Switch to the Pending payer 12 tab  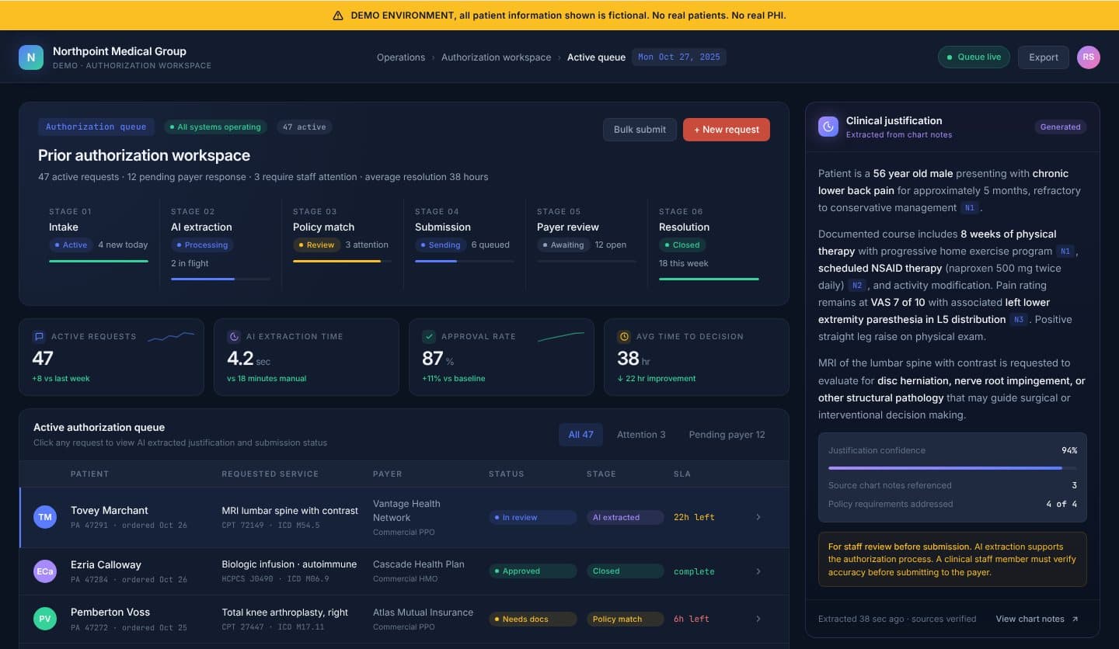[x=727, y=435]
